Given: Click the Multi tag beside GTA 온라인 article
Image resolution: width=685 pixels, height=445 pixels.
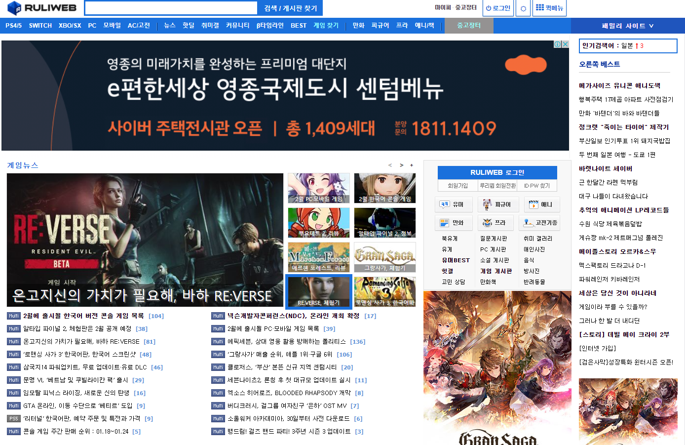Looking at the screenshot, I should 14,406.
